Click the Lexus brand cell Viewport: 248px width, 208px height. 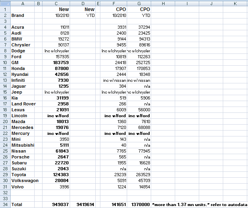point(22,110)
